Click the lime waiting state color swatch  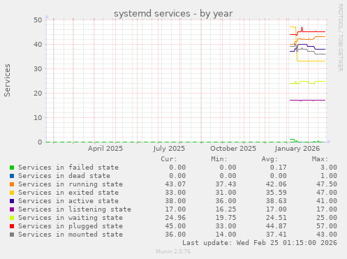point(12,218)
